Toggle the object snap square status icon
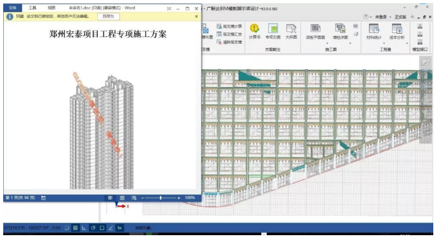This screenshot has height=239, width=439. (x=102, y=228)
